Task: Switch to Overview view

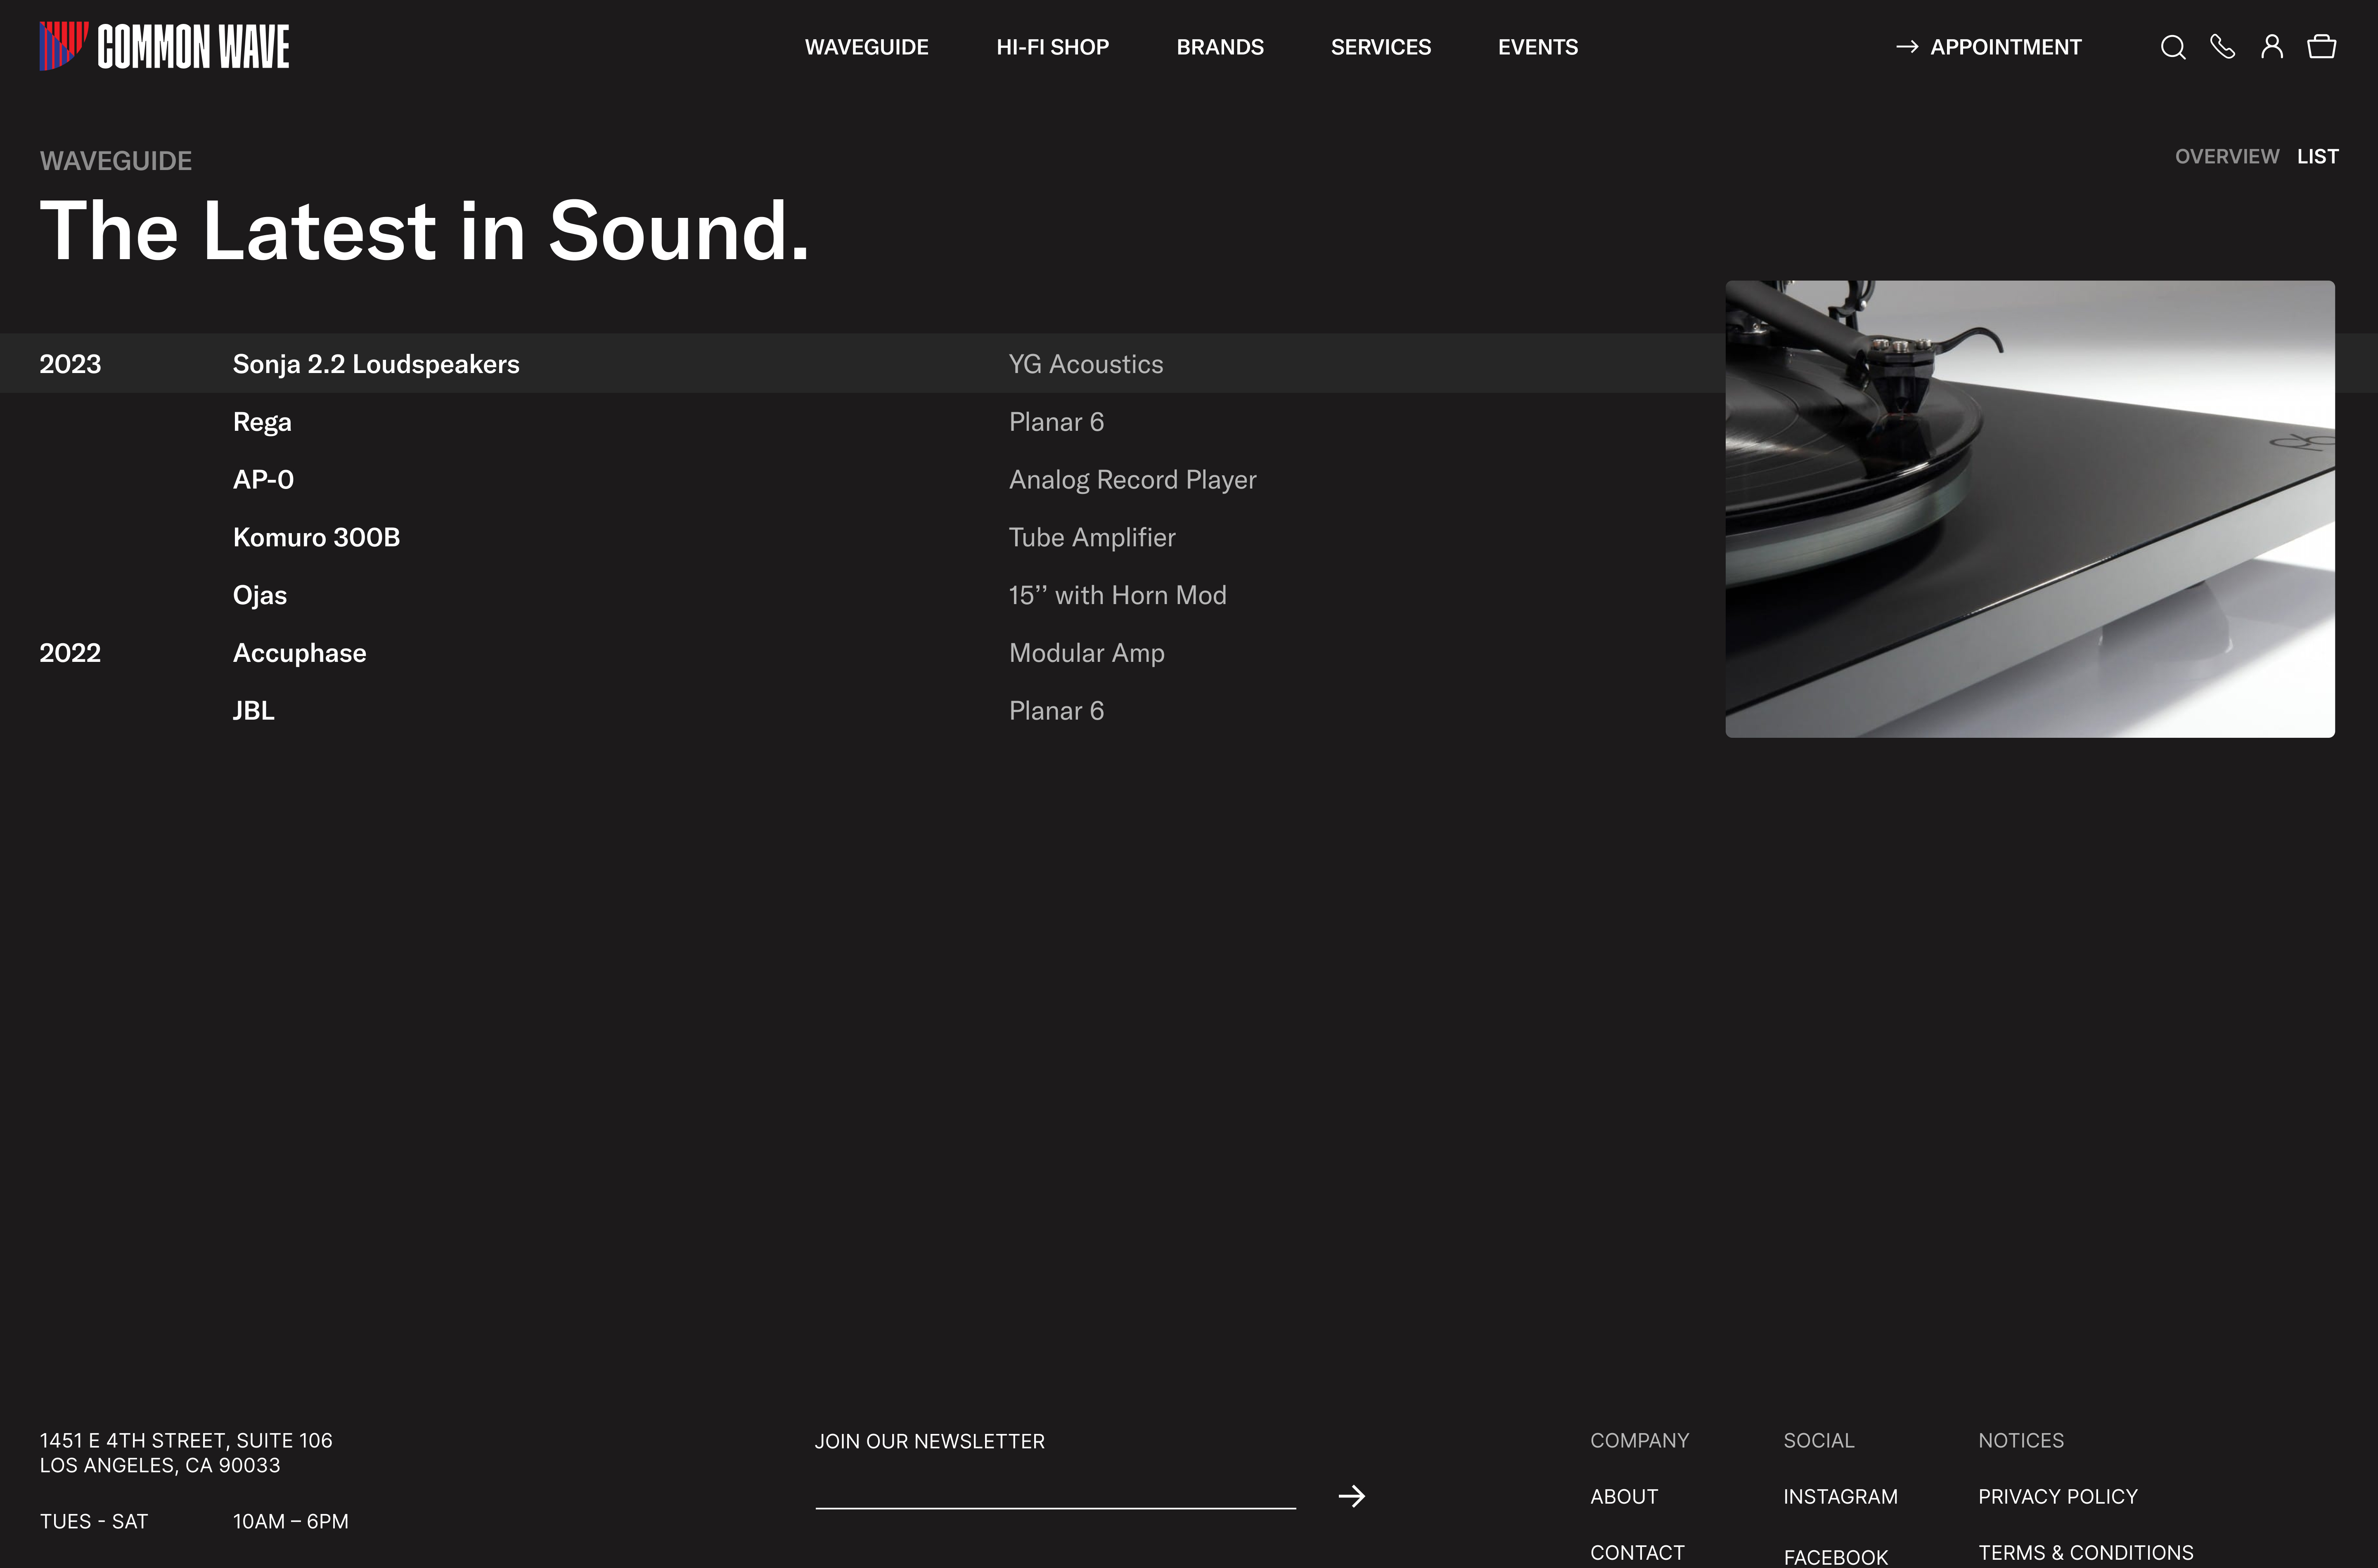Action: (x=2226, y=157)
